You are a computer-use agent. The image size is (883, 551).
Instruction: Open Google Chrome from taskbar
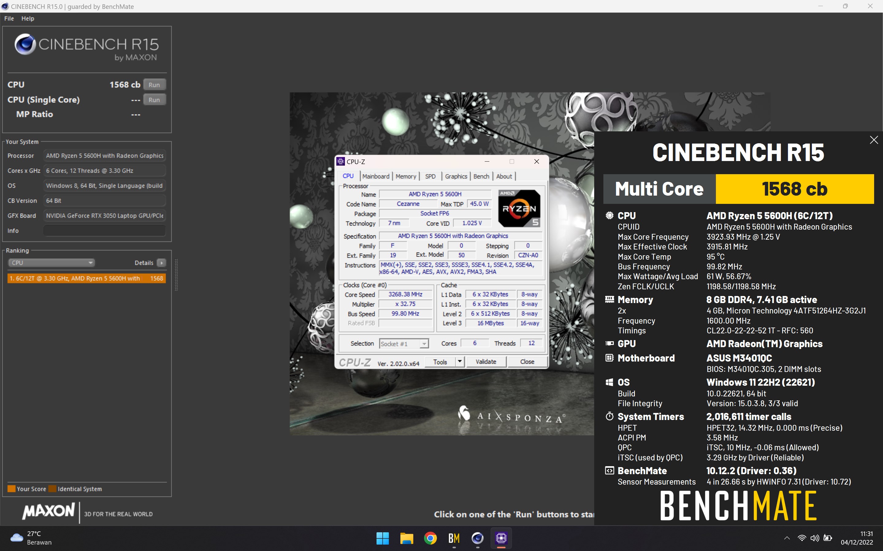tap(430, 538)
